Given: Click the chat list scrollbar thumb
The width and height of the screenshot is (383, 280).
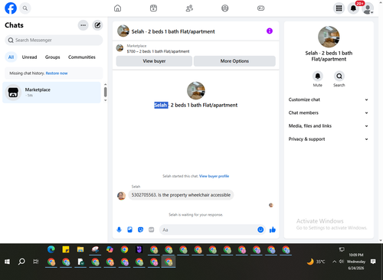Looking at the screenshot, I should (x=106, y=92).
